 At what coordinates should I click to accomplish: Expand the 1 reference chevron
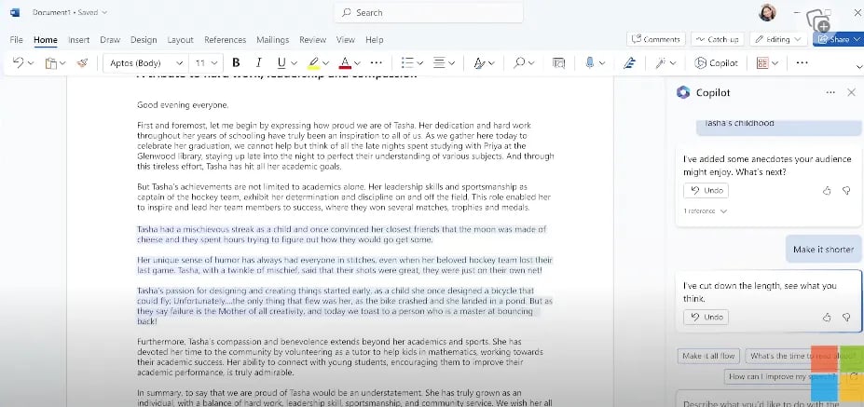(x=723, y=210)
